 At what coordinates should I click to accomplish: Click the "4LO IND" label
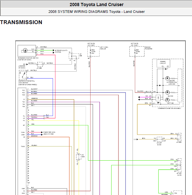pos(170,96)
